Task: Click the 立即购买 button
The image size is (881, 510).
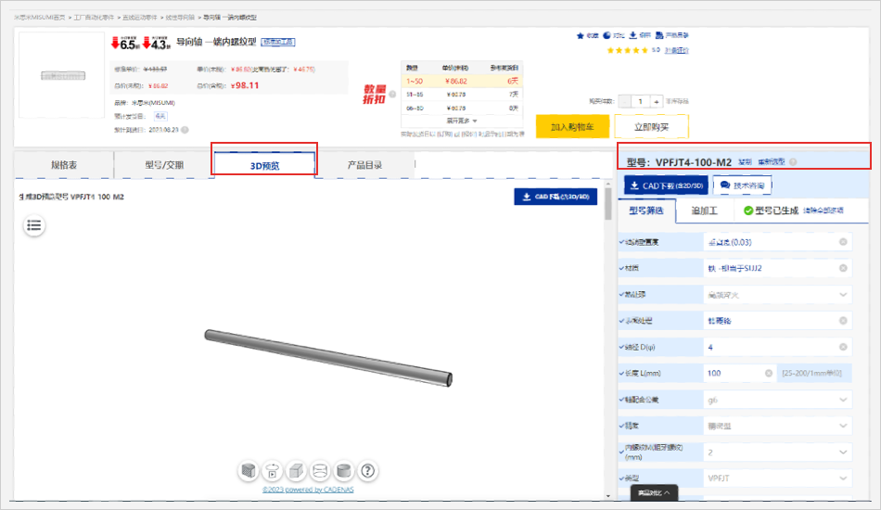Action: 649,127
